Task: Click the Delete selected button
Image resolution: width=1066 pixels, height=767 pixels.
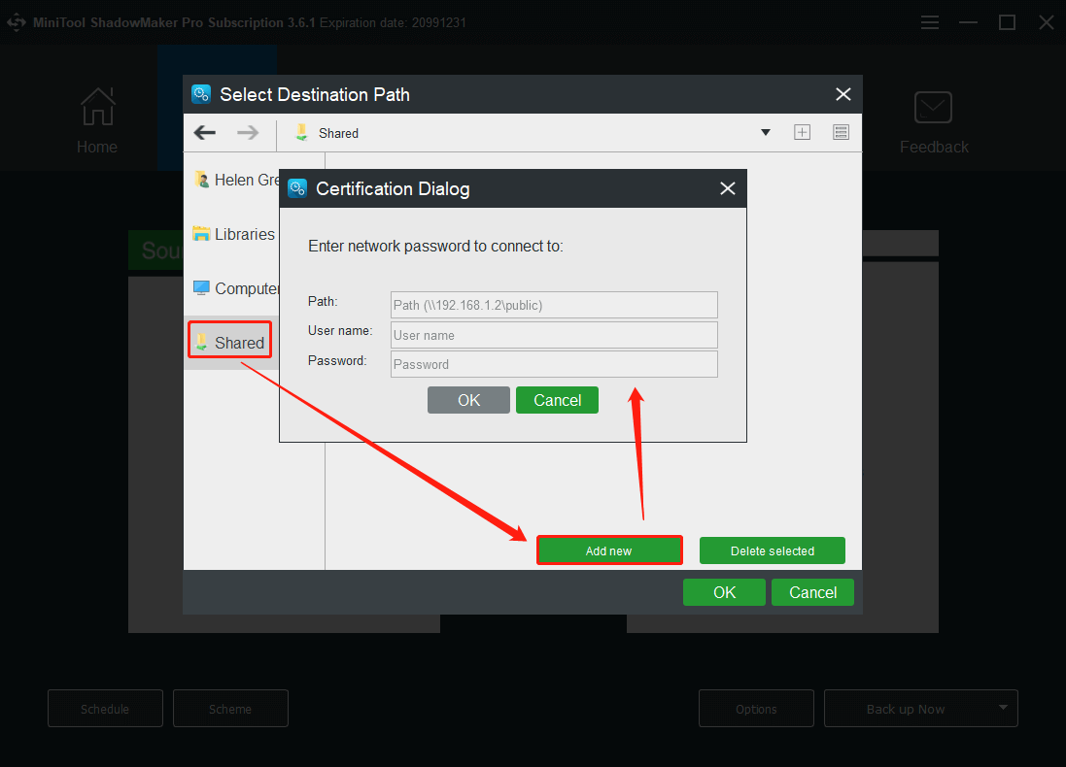Action: 773,550
